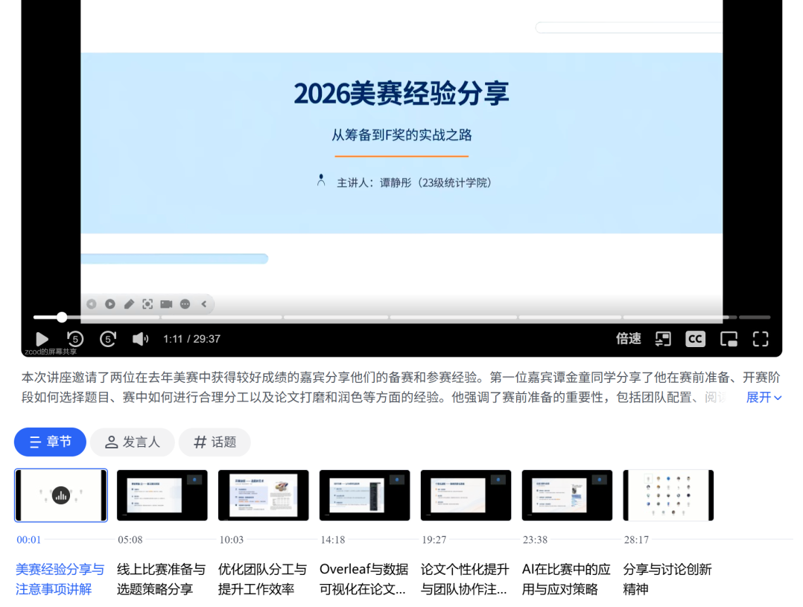Click the video progress bar handle
803x607 pixels.
point(62,317)
